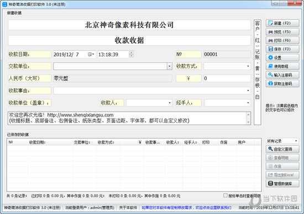Expand the 收款事由 reason dropdown
304x214 pixels.
click(248, 90)
